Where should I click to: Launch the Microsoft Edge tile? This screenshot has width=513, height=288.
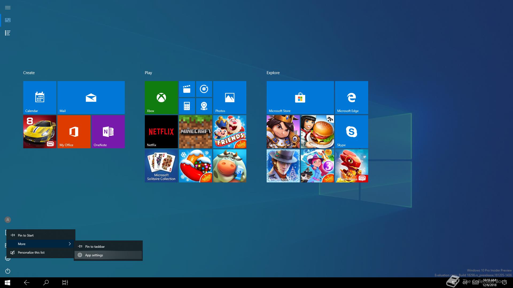pos(351,98)
